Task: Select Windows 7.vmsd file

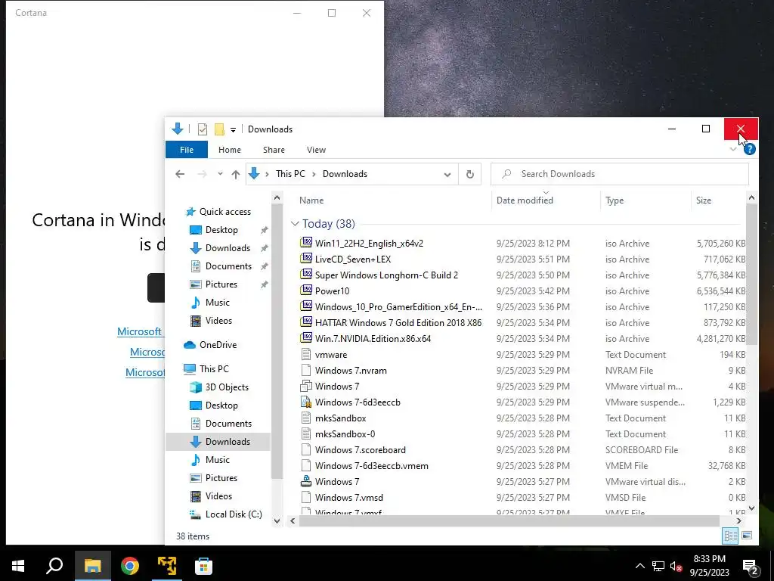Action: pos(349,498)
